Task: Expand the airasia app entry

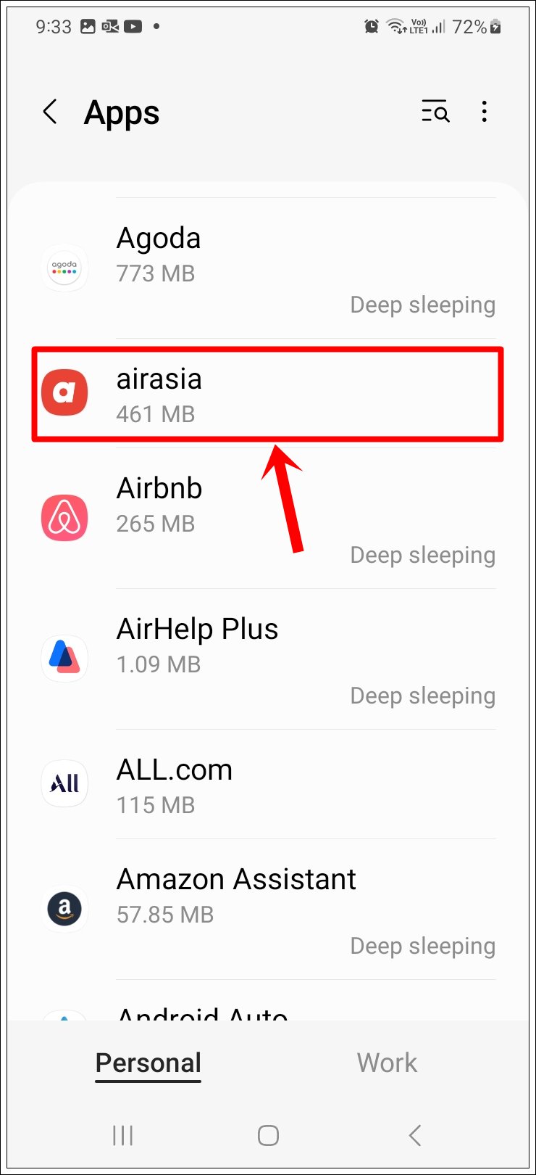Action: click(x=267, y=394)
